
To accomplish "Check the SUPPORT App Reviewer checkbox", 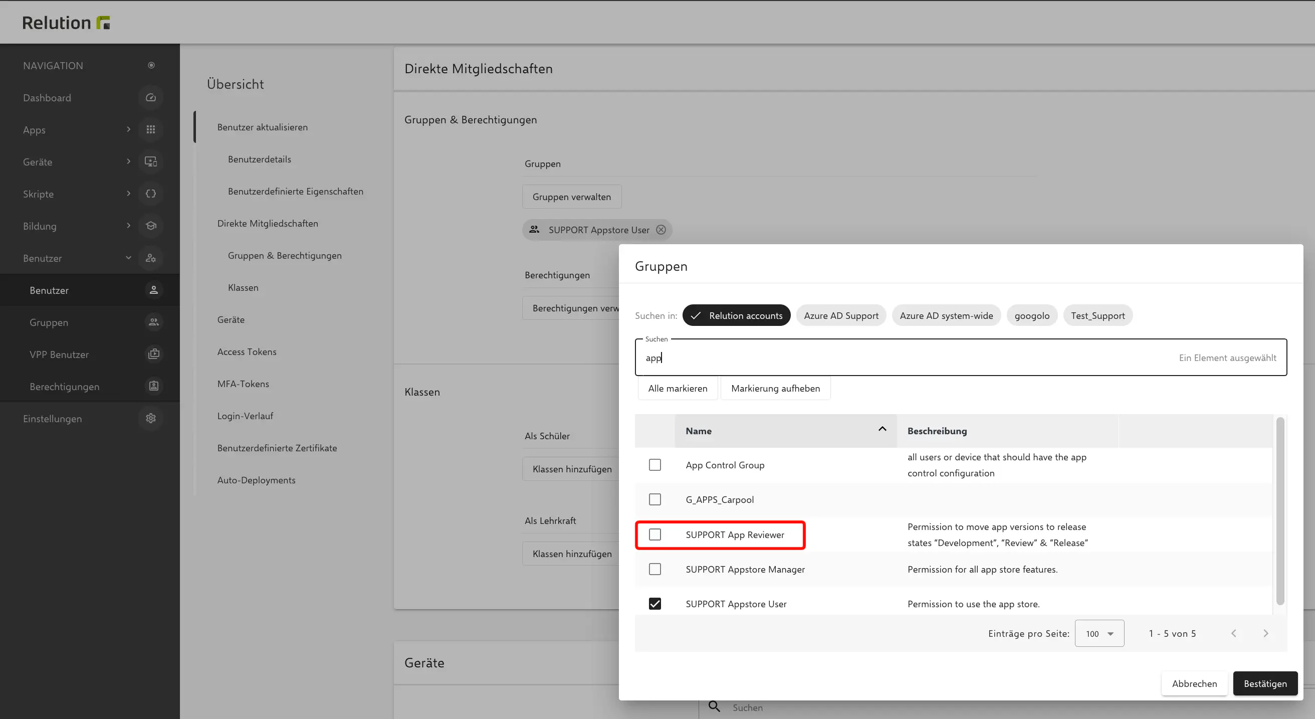I will (654, 534).
